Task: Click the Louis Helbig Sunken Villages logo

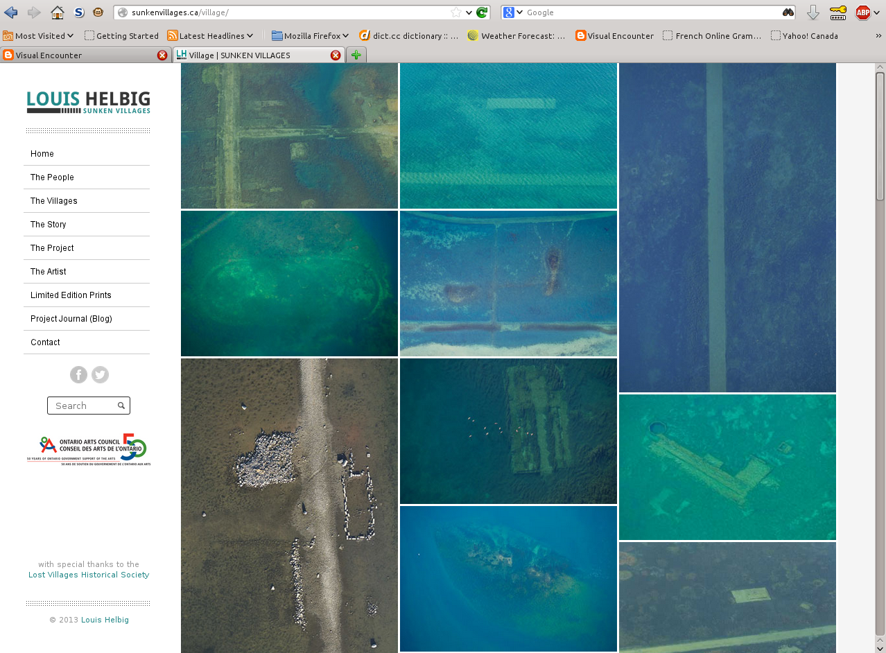Action: point(87,101)
